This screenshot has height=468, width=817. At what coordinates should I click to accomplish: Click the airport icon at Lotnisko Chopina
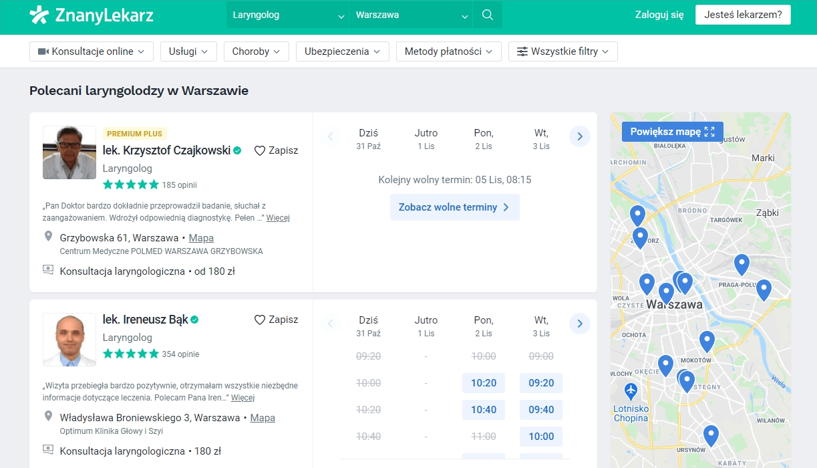pyautogui.click(x=630, y=389)
